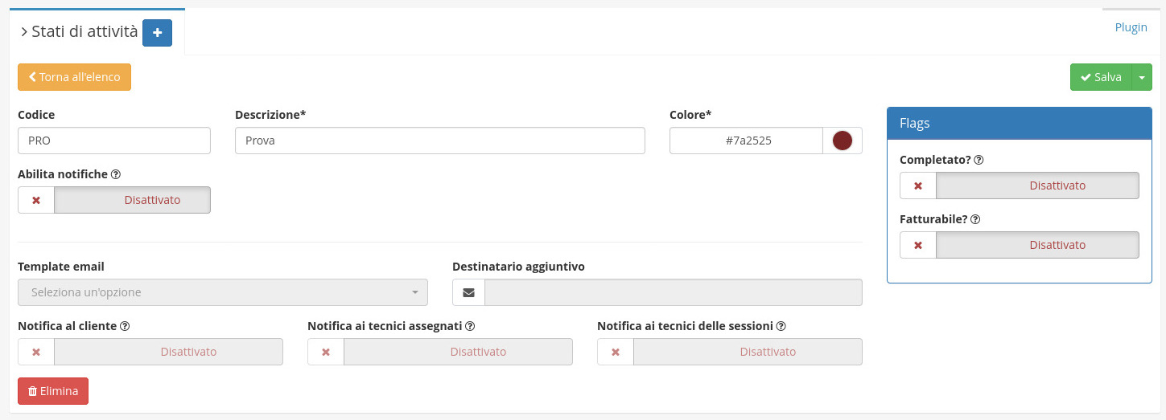Click help icon beside Completato?
The width and height of the screenshot is (1166, 420).
(x=979, y=160)
